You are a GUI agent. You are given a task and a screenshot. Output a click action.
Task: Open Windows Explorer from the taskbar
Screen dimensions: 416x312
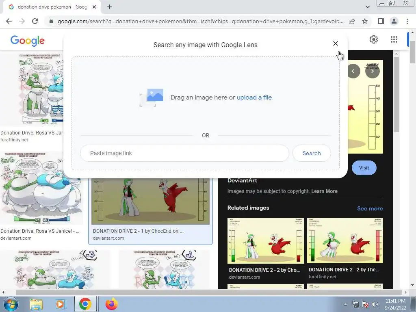tap(36, 304)
